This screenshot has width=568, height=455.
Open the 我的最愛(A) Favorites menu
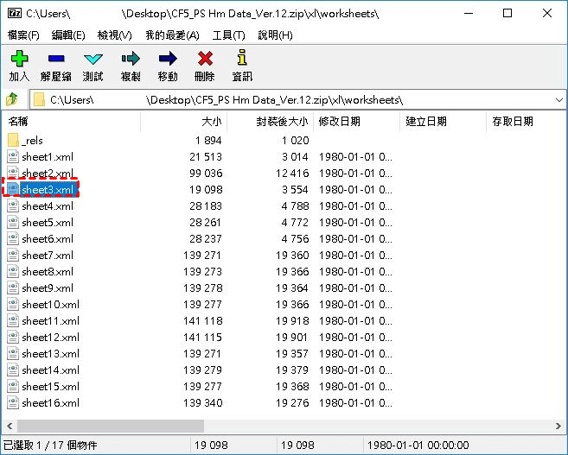point(172,35)
